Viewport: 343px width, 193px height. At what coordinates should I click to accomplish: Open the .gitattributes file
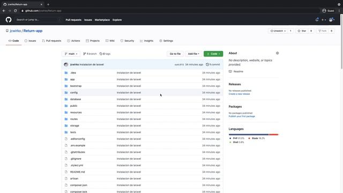[x=78, y=152]
